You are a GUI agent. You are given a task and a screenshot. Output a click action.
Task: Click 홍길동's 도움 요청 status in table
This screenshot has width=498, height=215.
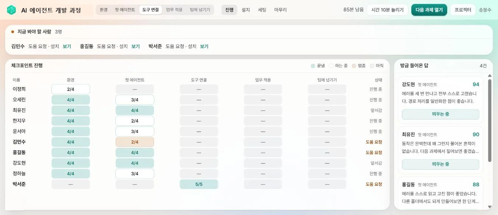(x=374, y=152)
